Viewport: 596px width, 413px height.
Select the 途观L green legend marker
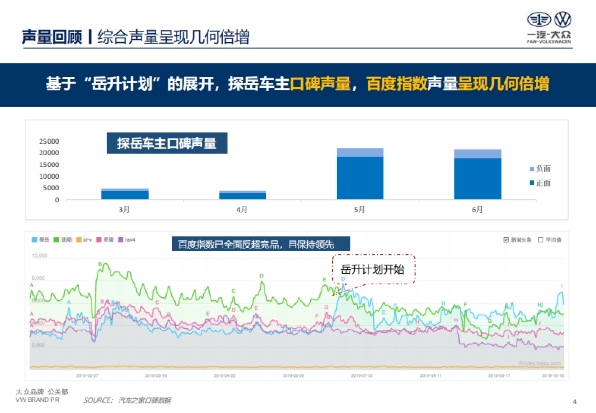click(56, 239)
